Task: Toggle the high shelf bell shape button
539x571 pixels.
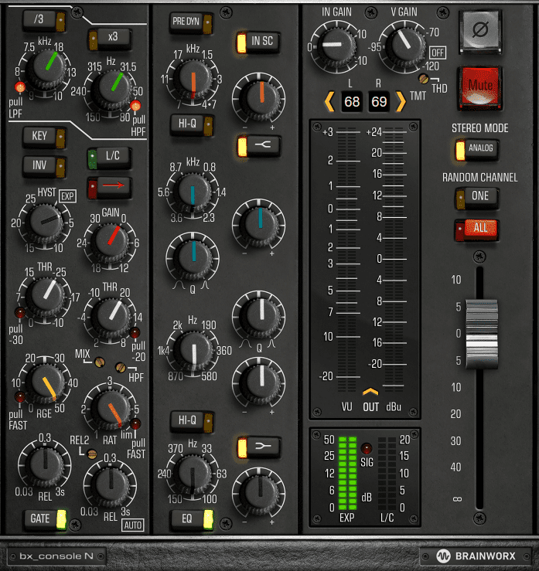Action: [259, 144]
